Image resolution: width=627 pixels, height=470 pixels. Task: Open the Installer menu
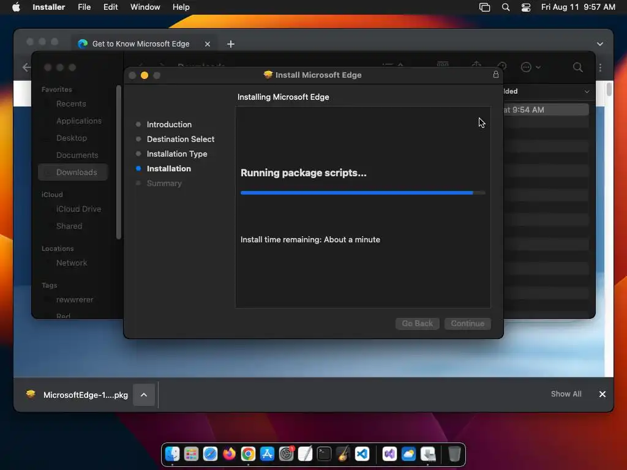(49, 7)
